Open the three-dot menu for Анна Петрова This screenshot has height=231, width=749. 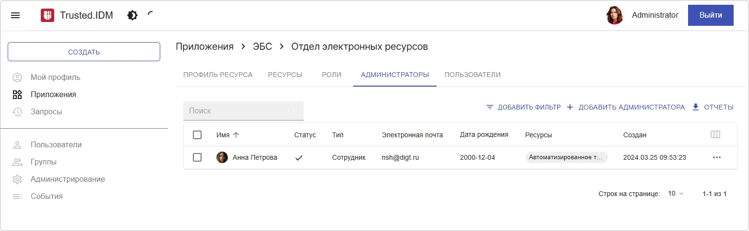[717, 157]
